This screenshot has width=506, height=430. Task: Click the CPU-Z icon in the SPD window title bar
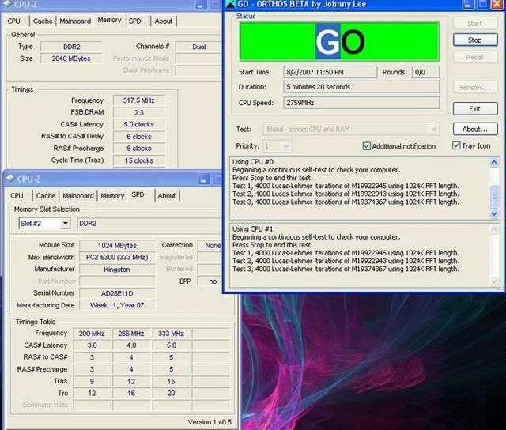(x=10, y=179)
